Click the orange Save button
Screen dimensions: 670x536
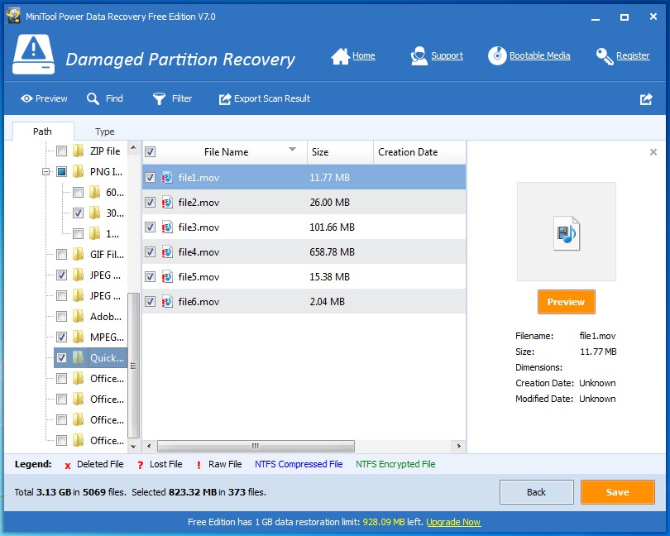(617, 492)
